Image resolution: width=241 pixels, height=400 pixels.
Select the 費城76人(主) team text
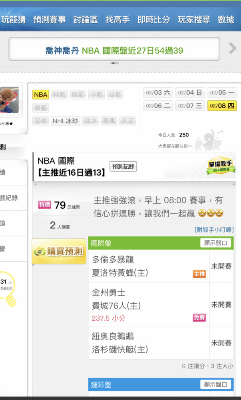116,306
